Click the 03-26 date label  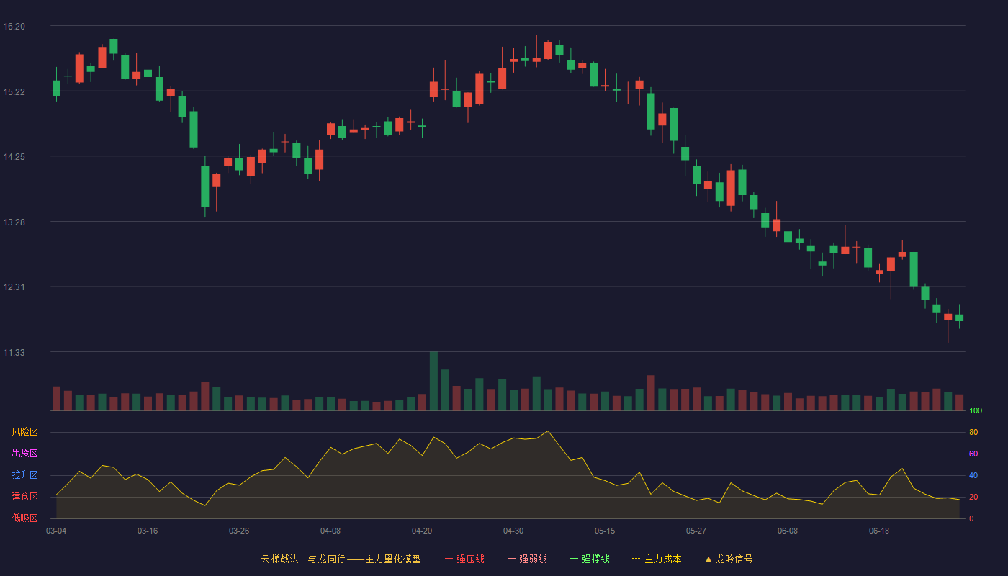(239, 531)
